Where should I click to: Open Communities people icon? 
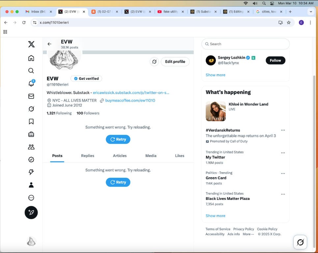click(31, 147)
